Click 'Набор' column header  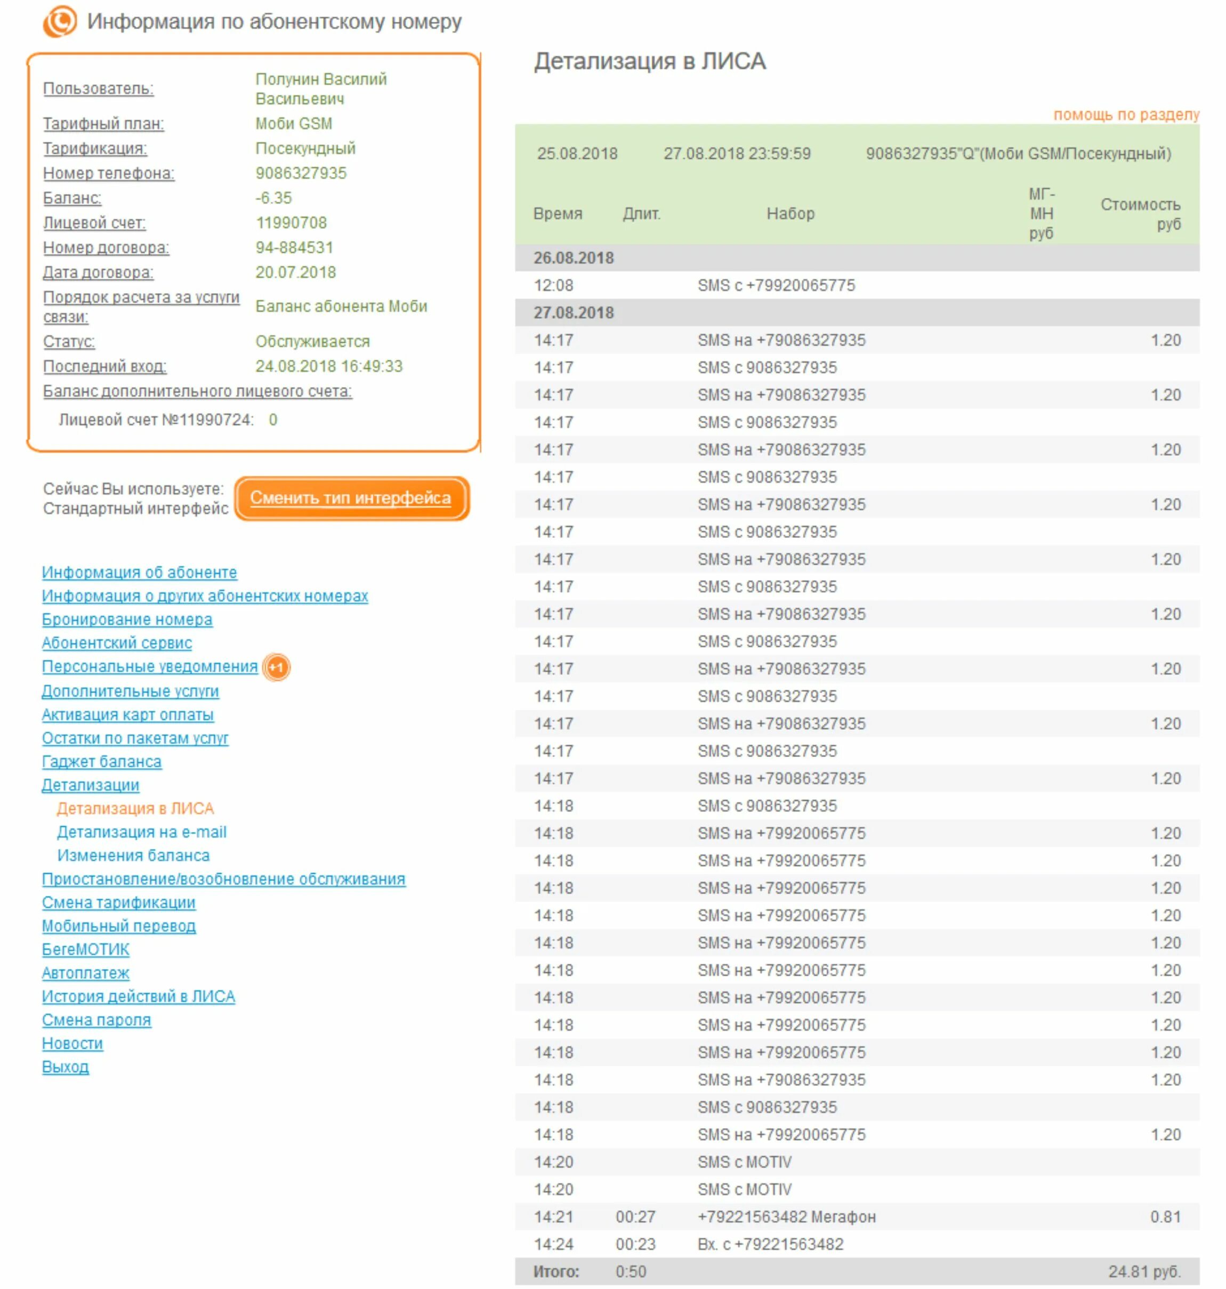point(790,214)
